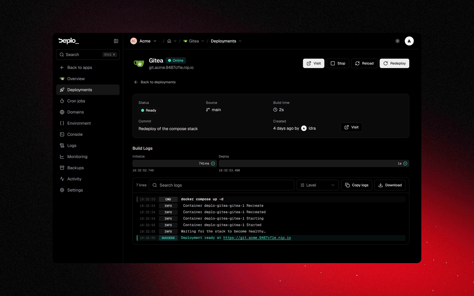The width and height of the screenshot is (474, 296).
Task: Open deployment URL link in logs
Action: (x=257, y=238)
